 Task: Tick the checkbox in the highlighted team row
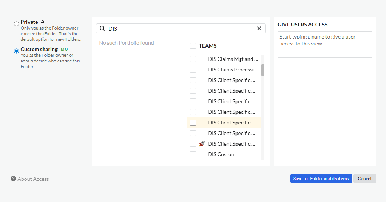(193, 123)
